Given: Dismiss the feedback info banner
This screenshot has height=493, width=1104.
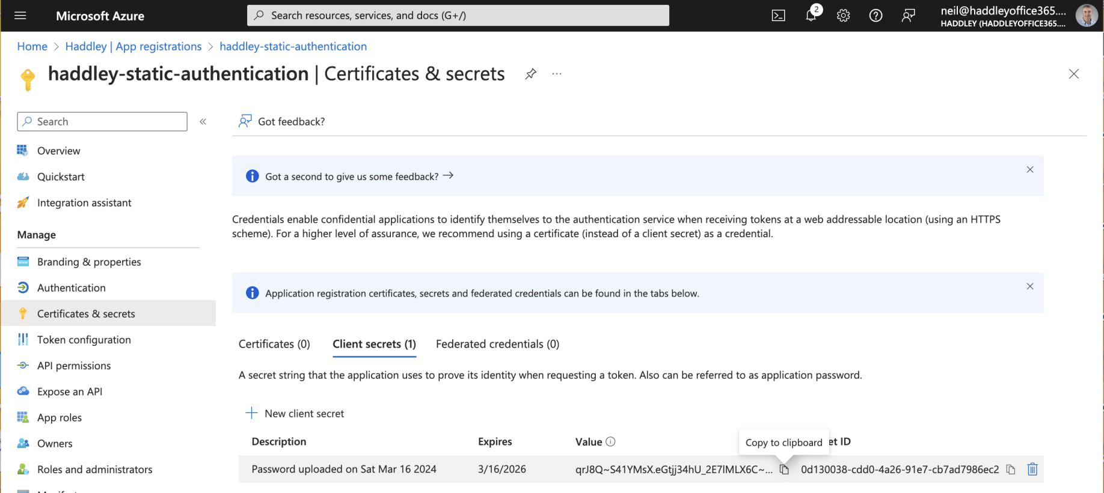Looking at the screenshot, I should (1029, 170).
